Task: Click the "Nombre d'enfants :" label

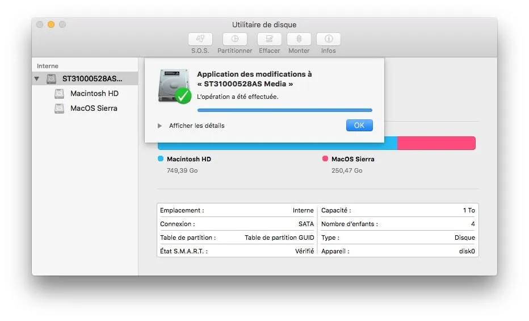Action: pos(350,224)
